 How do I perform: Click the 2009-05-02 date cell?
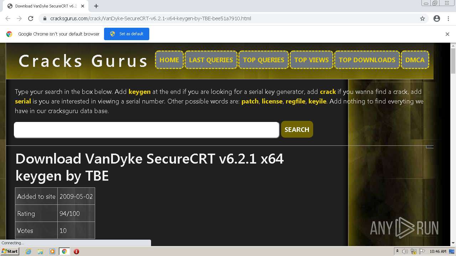pos(76,196)
